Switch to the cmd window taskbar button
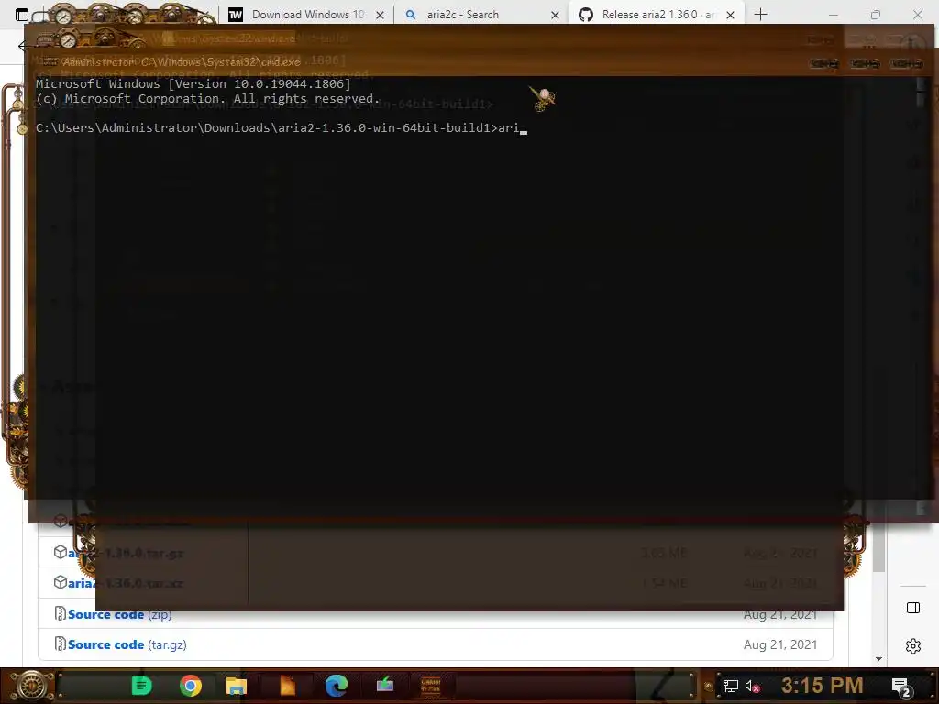Image resolution: width=939 pixels, height=704 pixels. (431, 686)
